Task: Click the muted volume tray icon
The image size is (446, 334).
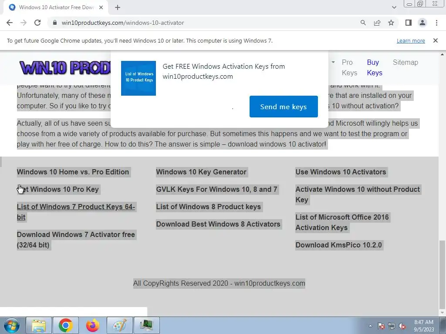Action: click(x=402, y=326)
